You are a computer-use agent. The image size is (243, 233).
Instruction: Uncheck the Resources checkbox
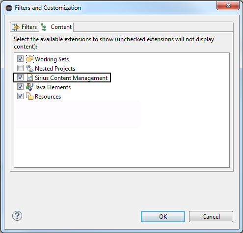(x=20, y=96)
